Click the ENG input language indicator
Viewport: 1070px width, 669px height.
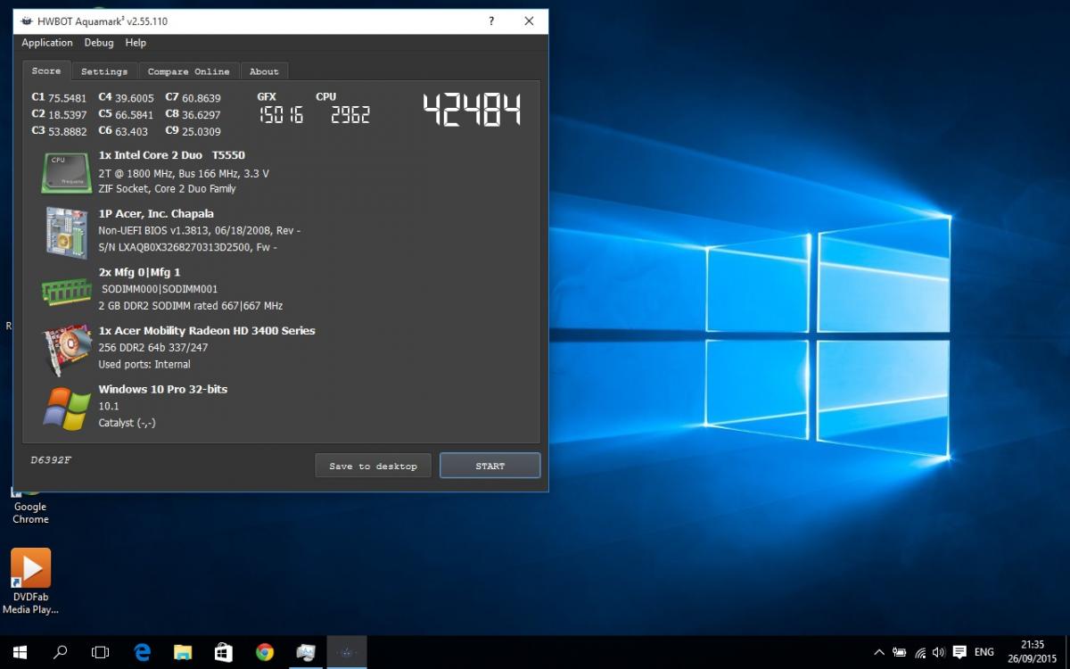[984, 652]
